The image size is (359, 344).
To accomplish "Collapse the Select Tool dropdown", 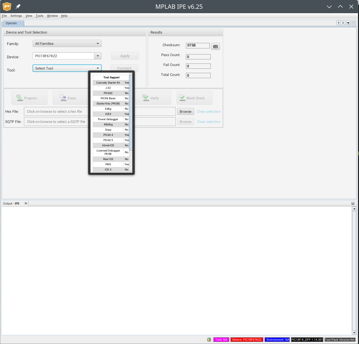I will [x=98, y=68].
